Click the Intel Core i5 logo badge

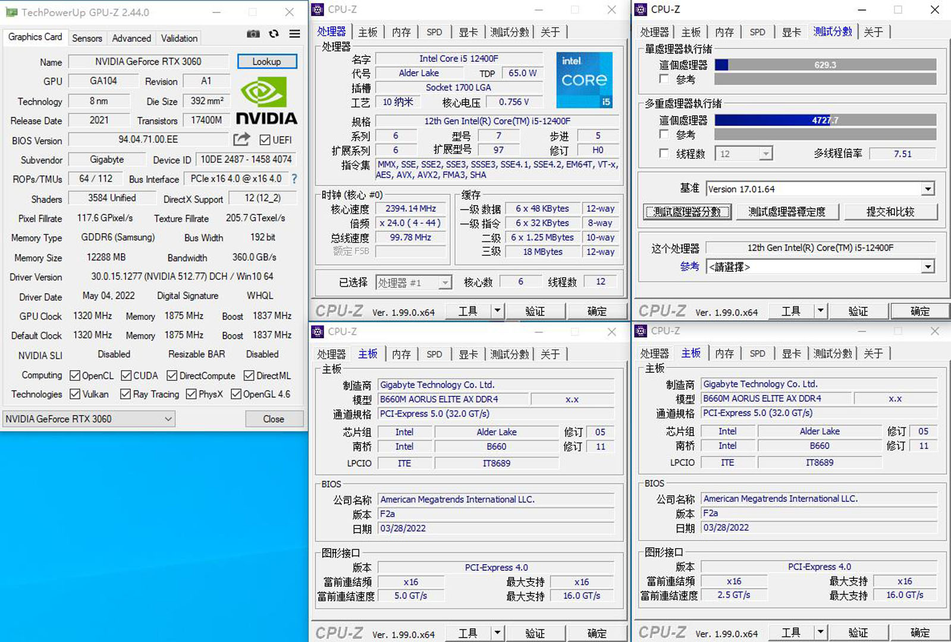coord(584,80)
